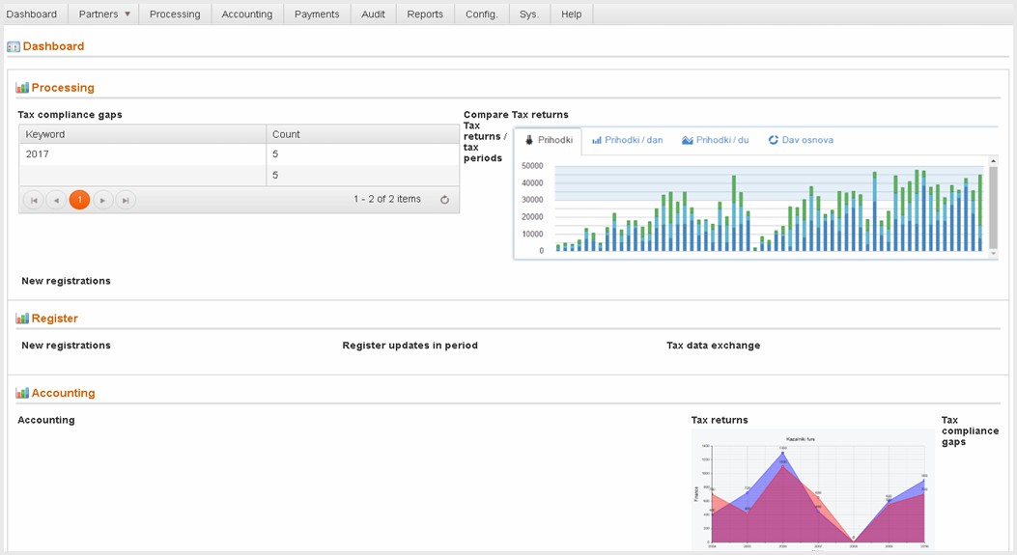The height and width of the screenshot is (555, 1017).
Task: Click the Accounting section chart icon
Action: [22, 394]
